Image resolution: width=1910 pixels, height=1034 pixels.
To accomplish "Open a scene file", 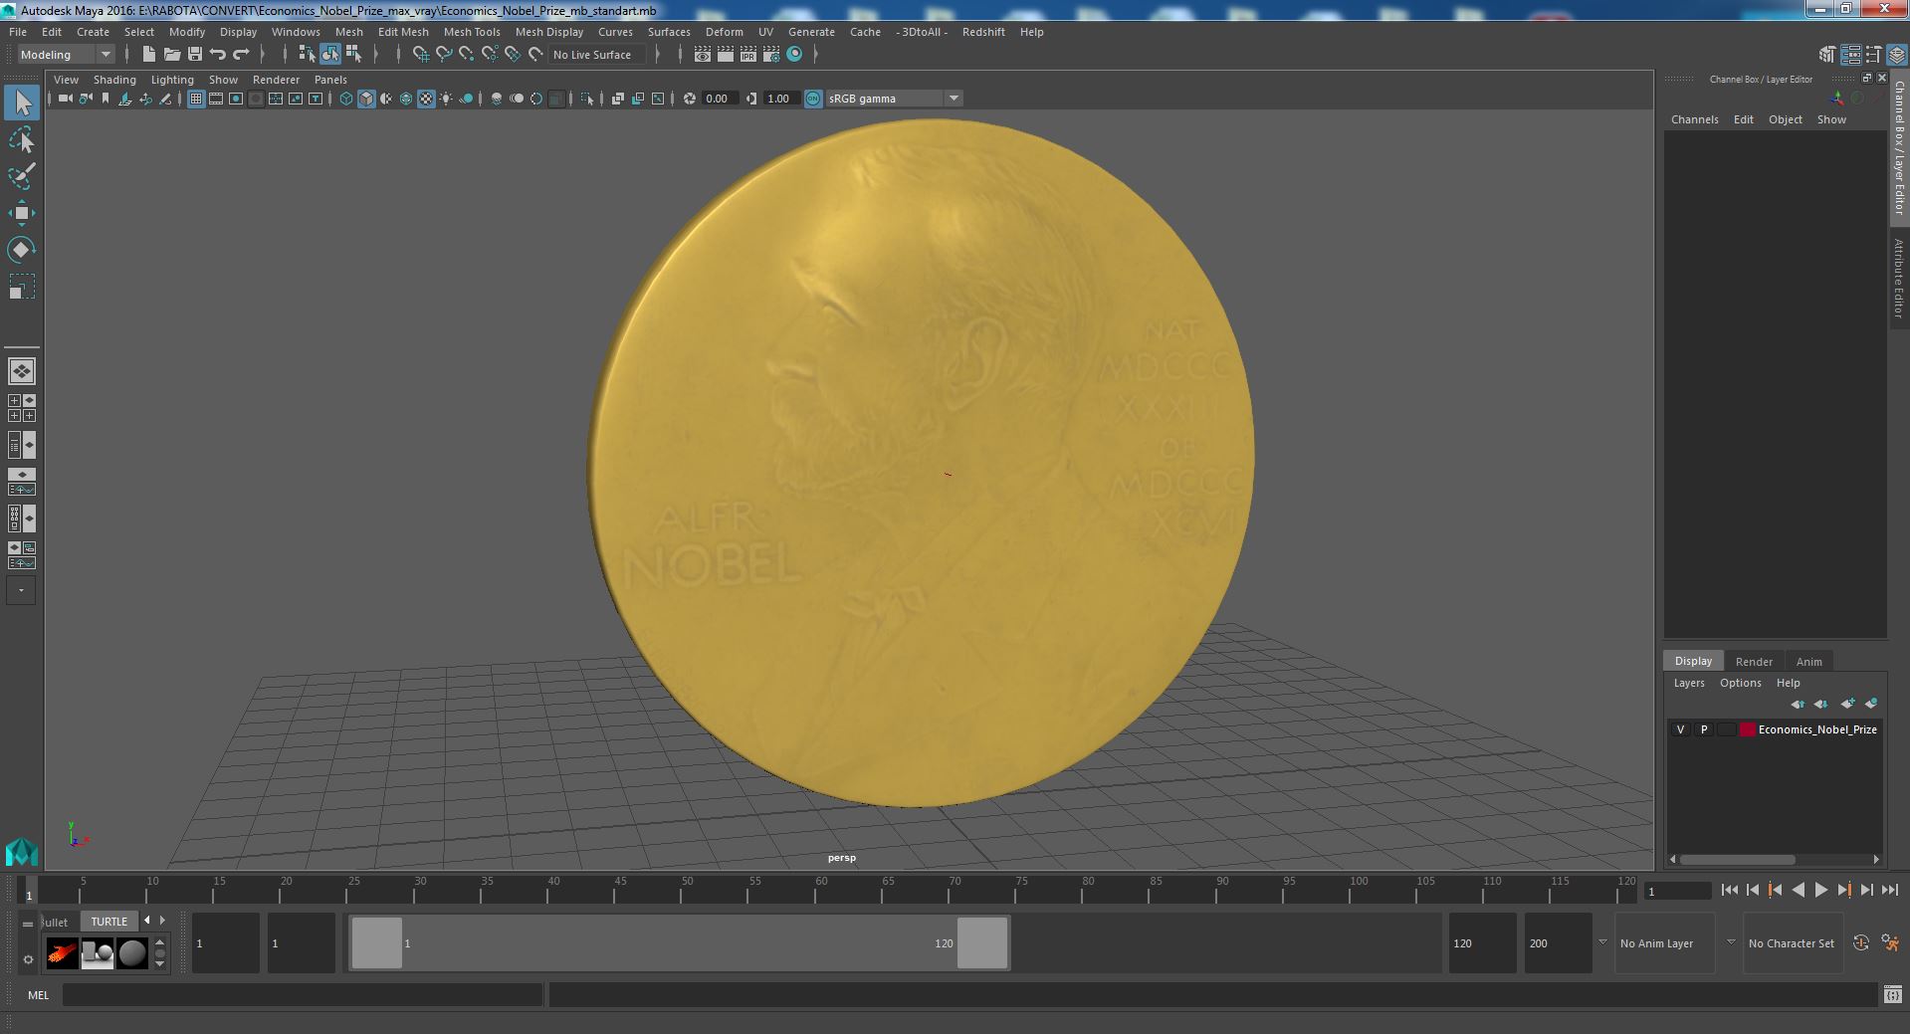I will click(171, 55).
